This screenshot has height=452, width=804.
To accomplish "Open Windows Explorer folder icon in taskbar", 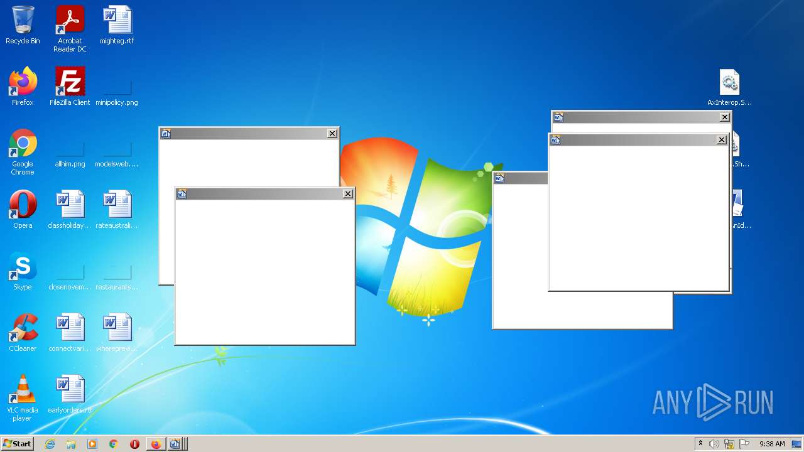I will [71, 444].
